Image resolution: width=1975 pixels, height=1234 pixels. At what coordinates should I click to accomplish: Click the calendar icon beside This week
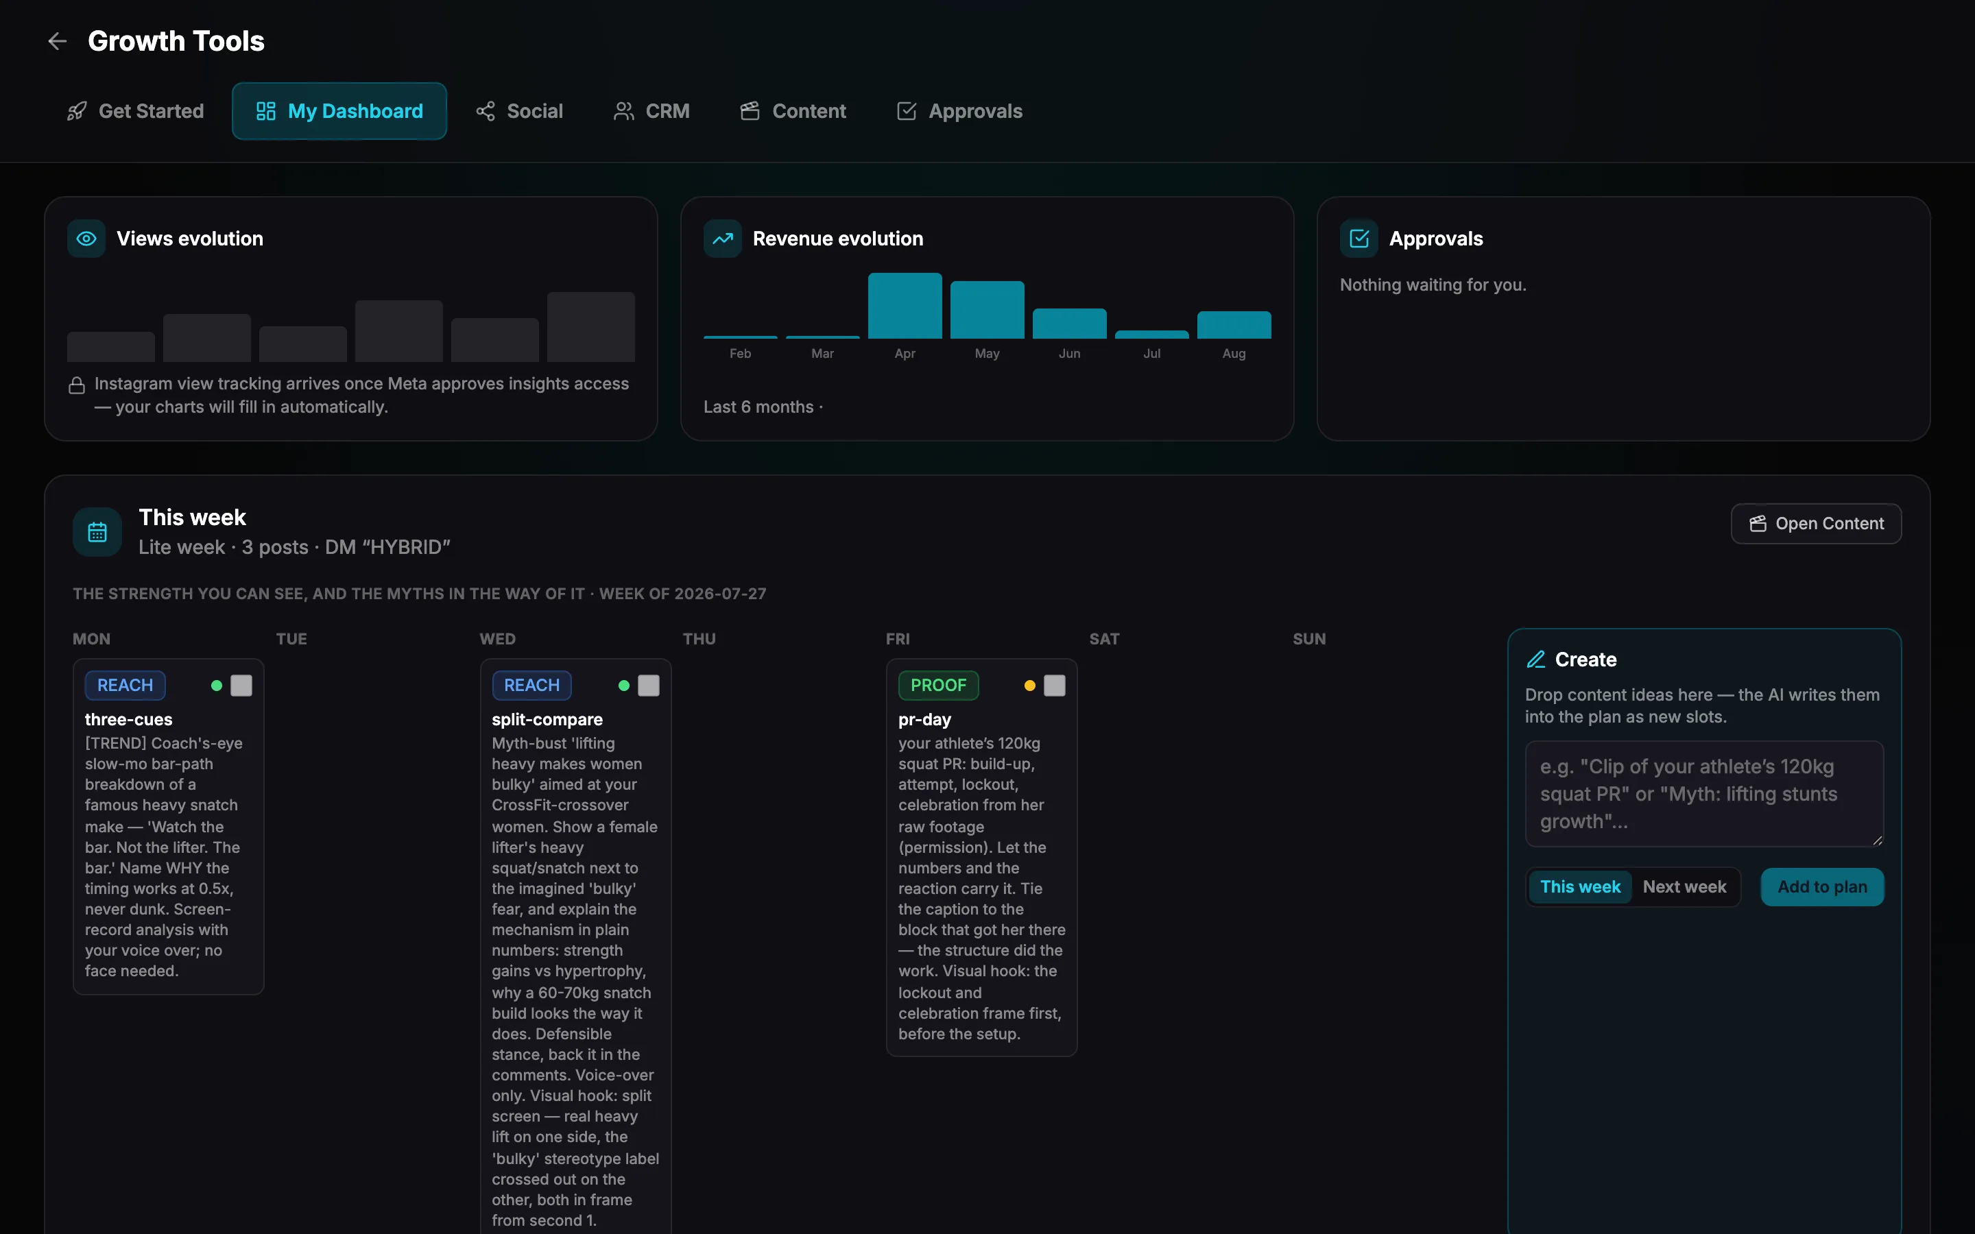click(x=97, y=532)
